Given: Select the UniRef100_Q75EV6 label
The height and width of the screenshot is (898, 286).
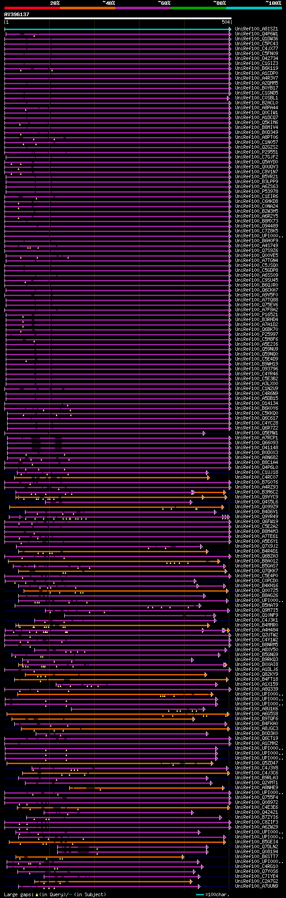Looking at the screenshot, I should (x=257, y=305).
